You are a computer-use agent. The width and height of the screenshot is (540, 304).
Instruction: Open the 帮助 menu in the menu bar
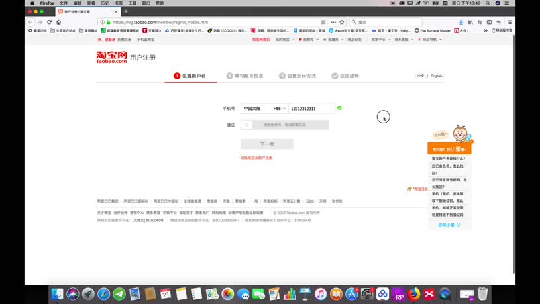160,3
